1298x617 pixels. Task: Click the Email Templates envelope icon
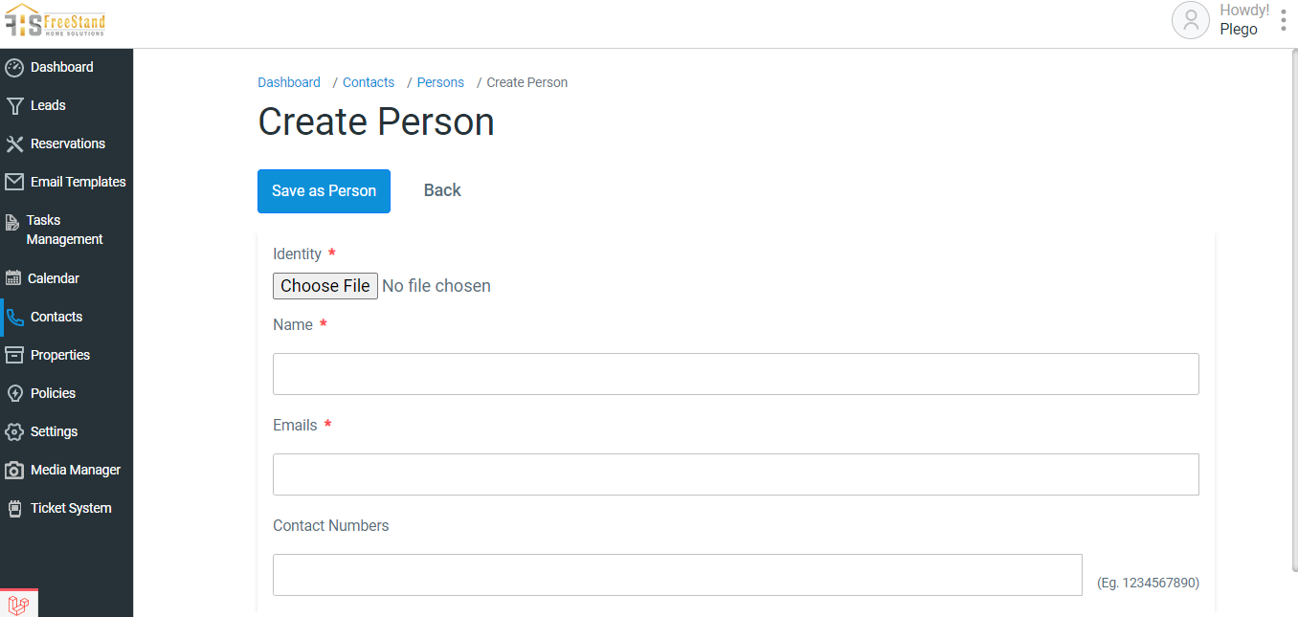pyautogui.click(x=14, y=182)
